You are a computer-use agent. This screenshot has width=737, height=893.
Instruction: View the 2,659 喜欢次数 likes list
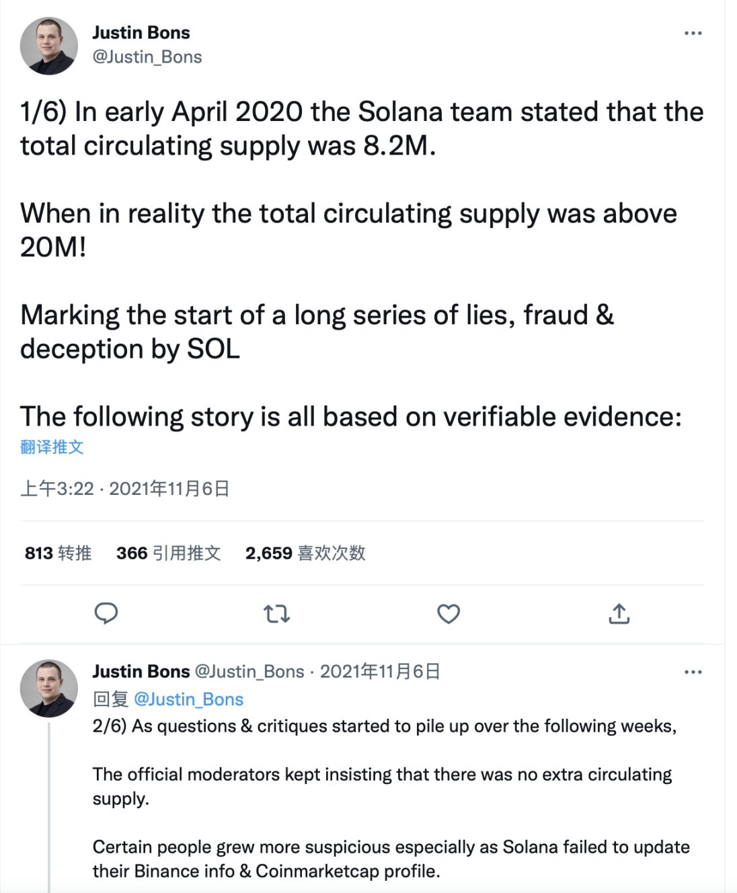click(x=305, y=553)
